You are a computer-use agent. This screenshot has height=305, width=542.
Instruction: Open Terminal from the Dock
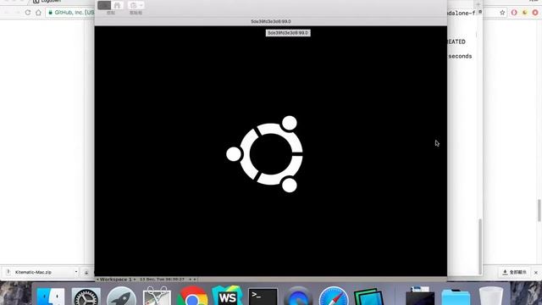pyautogui.click(x=263, y=297)
